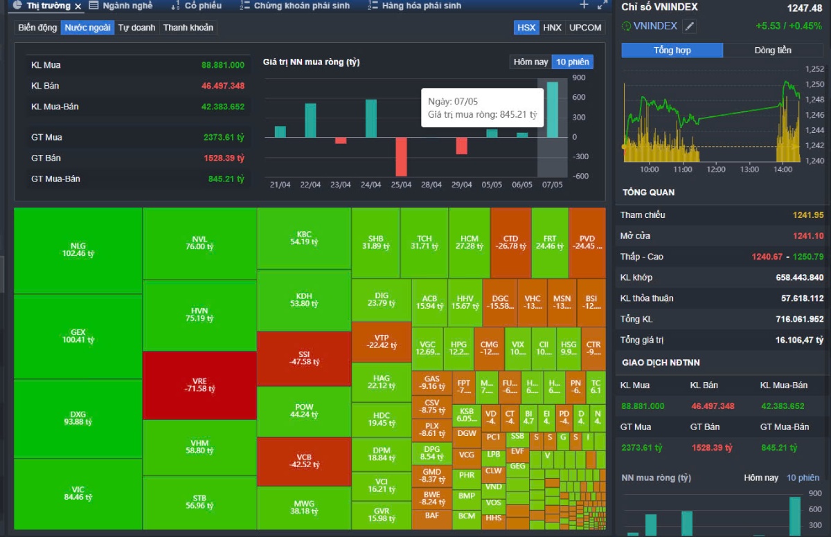
Task: Click the pie chart icon on Thị trường tab
Action: [18, 6]
